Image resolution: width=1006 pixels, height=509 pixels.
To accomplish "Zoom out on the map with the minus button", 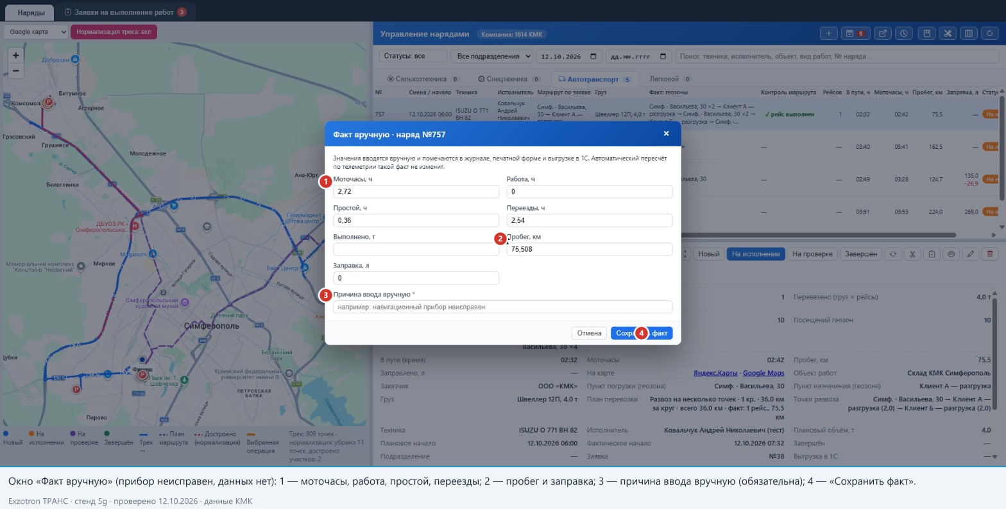I will point(16,71).
